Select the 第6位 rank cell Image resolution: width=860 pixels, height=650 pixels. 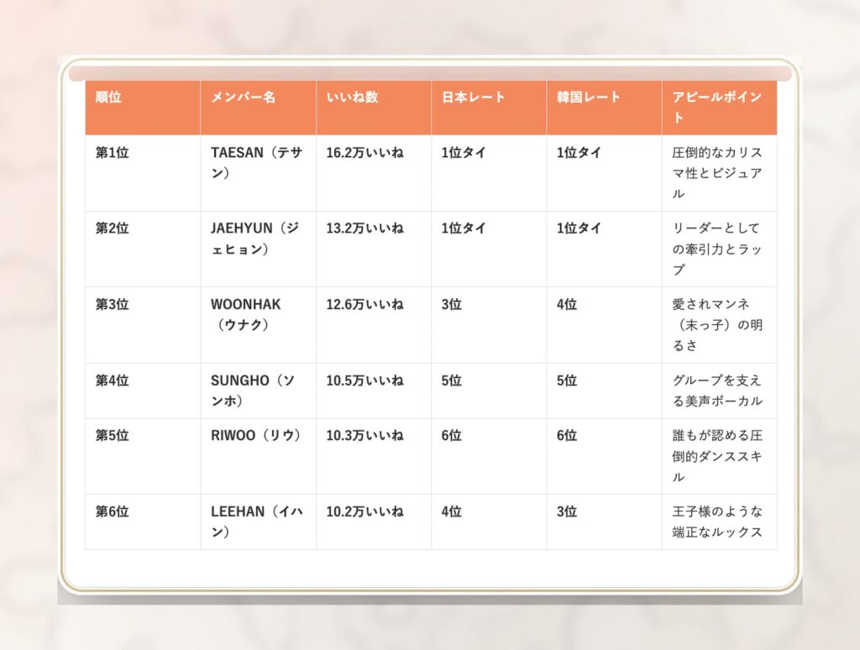(112, 511)
